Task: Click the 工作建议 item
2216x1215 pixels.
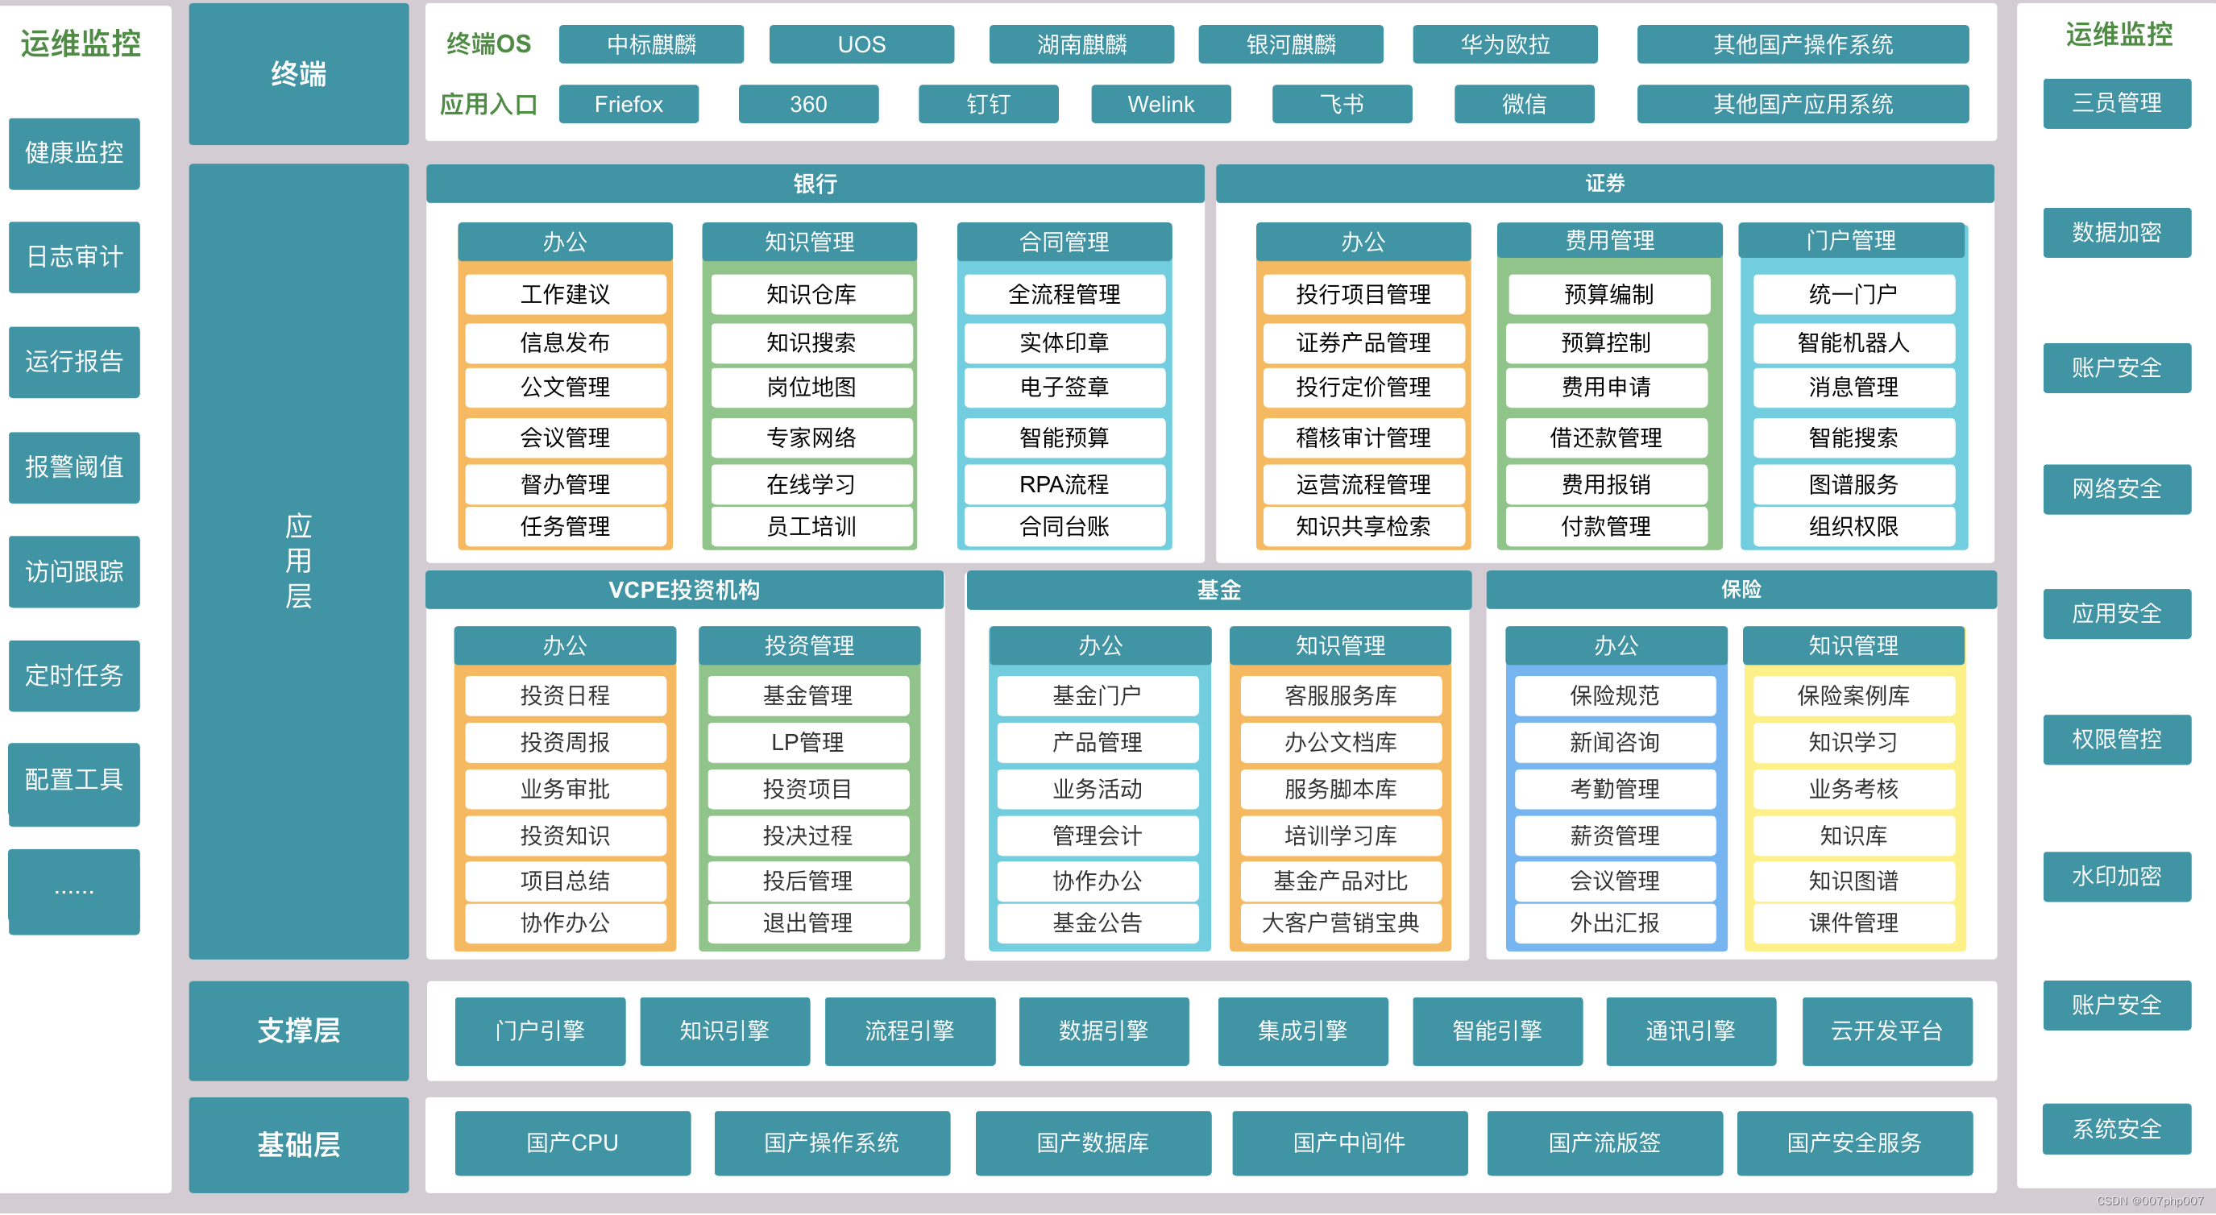Action: tap(565, 295)
